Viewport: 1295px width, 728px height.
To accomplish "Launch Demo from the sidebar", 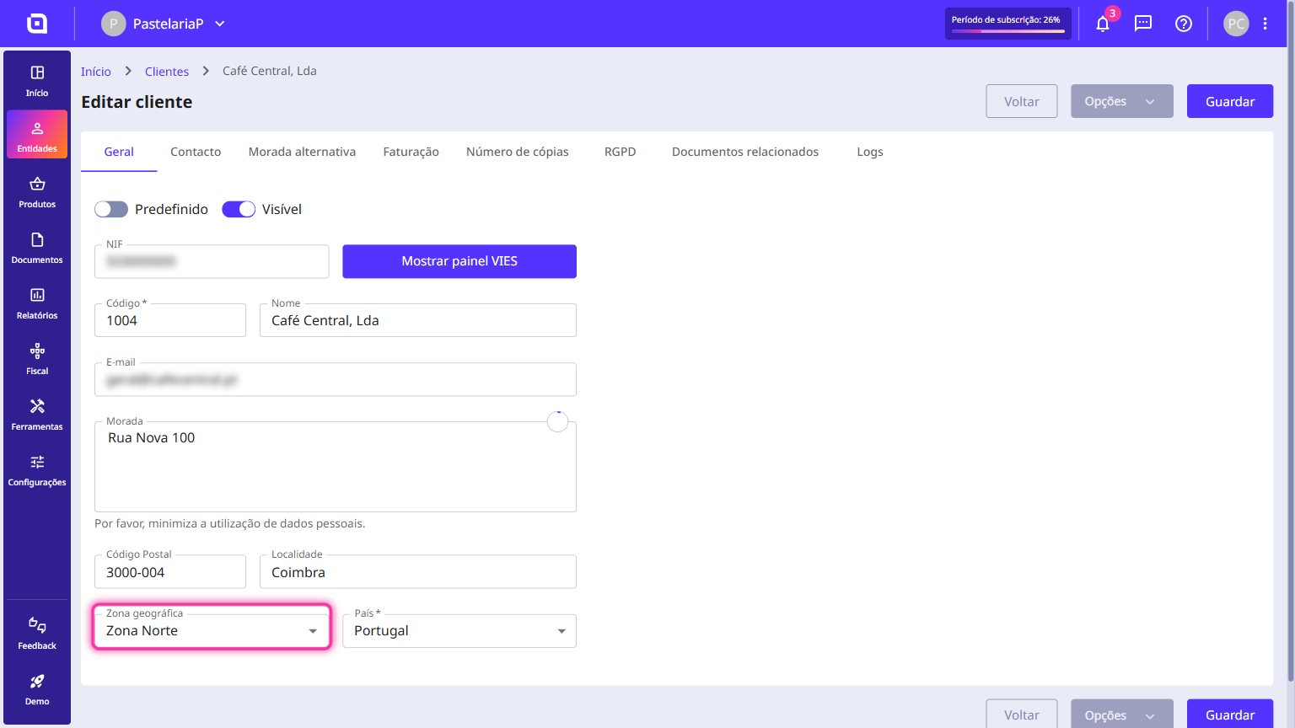I will (x=37, y=689).
